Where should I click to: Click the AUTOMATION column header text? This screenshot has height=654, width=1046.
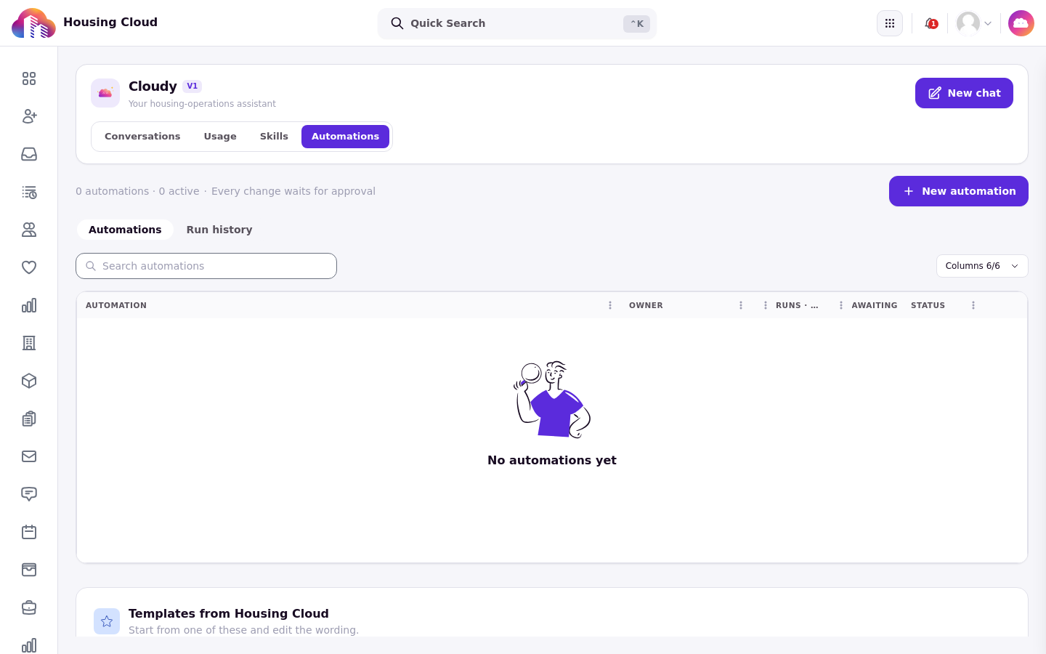pos(116,305)
